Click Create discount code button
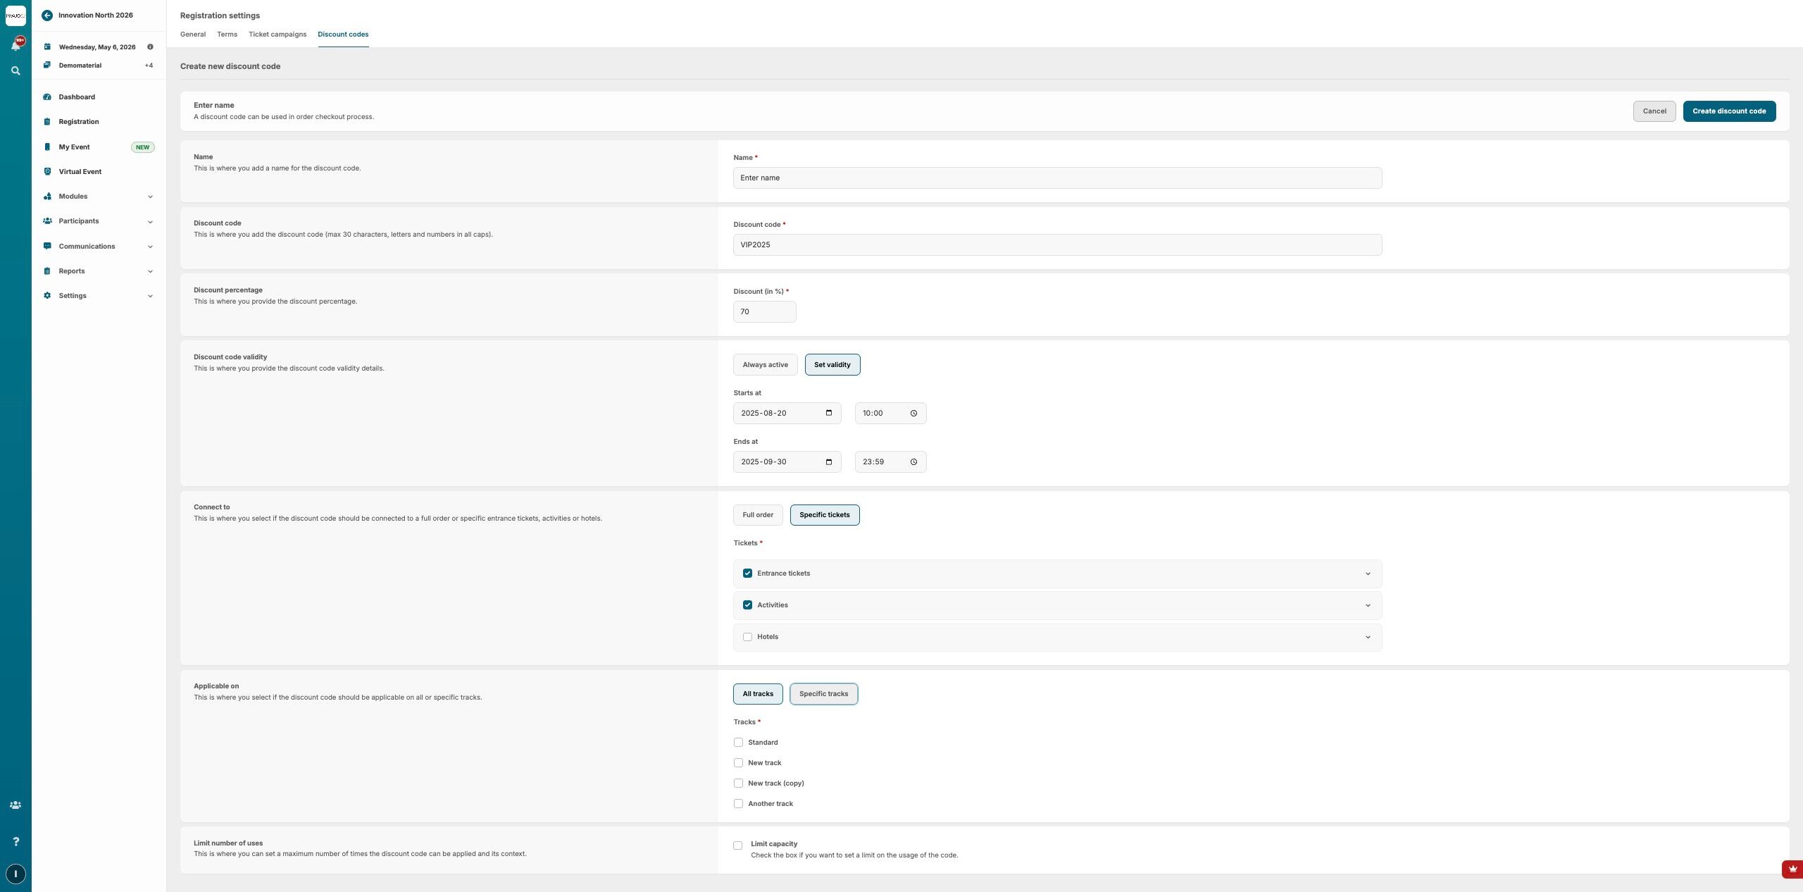The width and height of the screenshot is (1803, 892). pos(1729,111)
